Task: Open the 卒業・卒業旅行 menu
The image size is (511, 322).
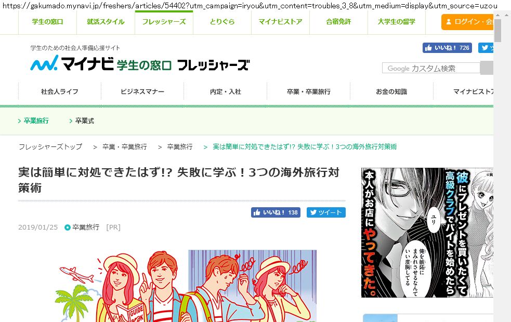Action: tap(309, 91)
